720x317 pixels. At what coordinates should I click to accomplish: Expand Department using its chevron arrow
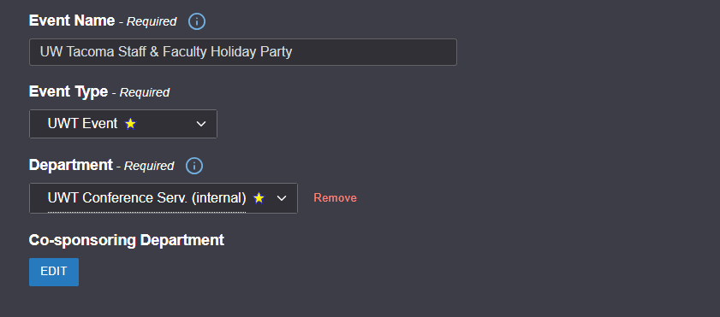282,198
